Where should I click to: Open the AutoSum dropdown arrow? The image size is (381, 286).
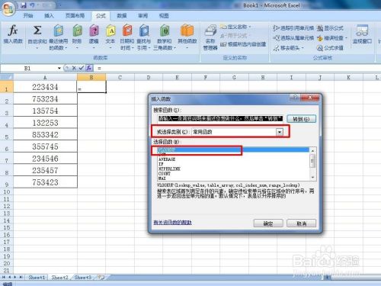pos(37,47)
